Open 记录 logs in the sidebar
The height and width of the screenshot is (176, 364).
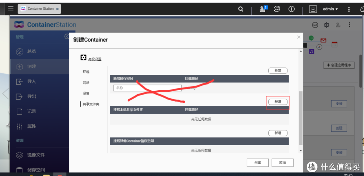click(x=39, y=111)
